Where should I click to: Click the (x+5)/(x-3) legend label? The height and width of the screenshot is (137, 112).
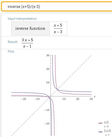pyautogui.click(x=106, y=124)
